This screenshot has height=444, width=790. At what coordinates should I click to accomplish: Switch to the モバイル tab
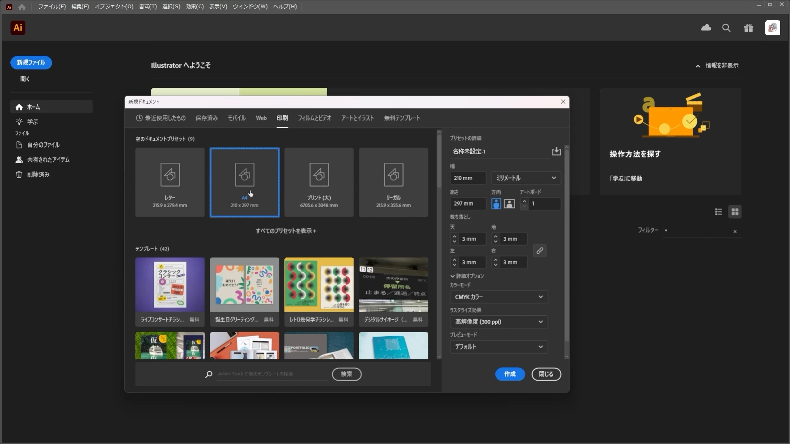[237, 118]
